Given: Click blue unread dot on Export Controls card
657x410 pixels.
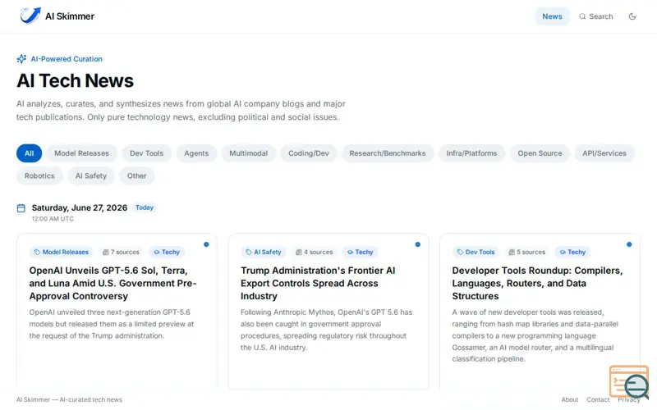Looking at the screenshot, I should click(x=418, y=244).
